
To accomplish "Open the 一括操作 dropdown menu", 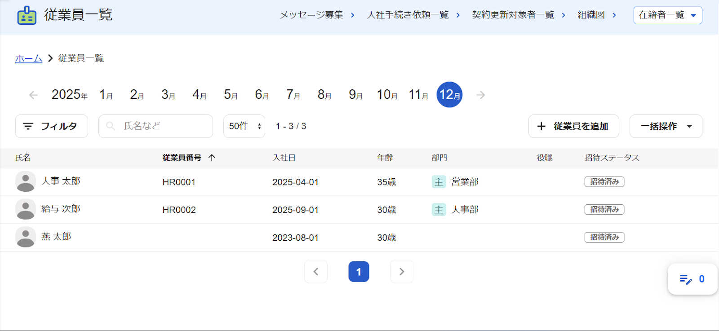I will [x=666, y=126].
